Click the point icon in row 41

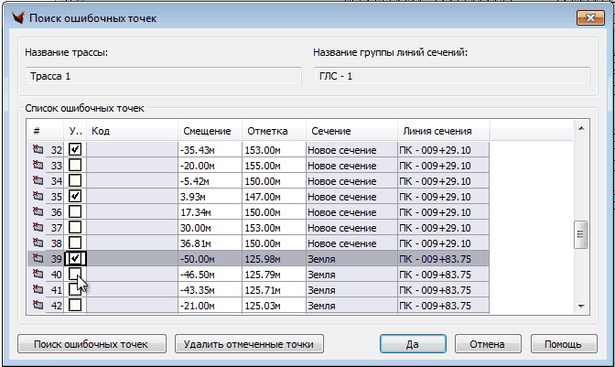pos(38,290)
